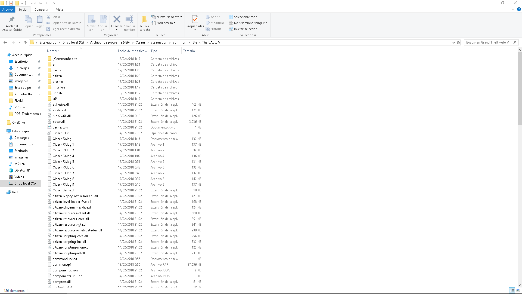Click the Eliminar delete icon in ribbon

(117, 19)
